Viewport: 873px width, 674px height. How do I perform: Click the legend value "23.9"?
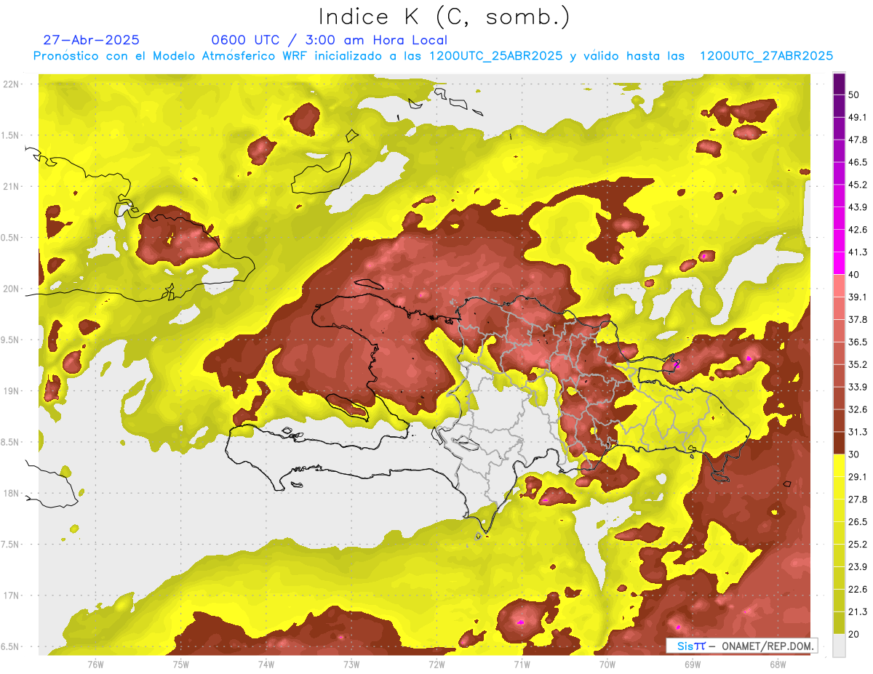coord(858,567)
